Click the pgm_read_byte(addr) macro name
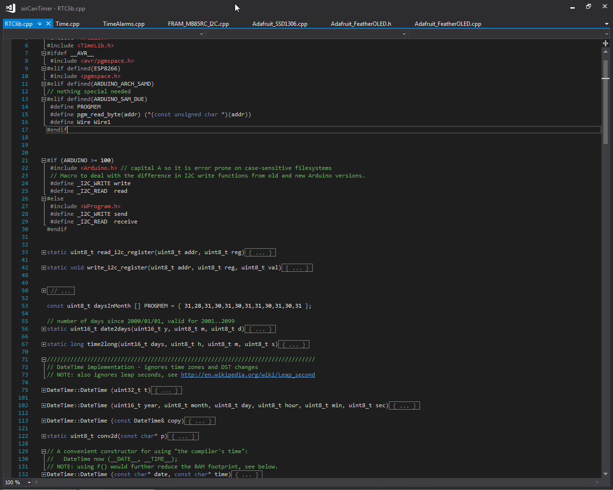 [x=109, y=114]
